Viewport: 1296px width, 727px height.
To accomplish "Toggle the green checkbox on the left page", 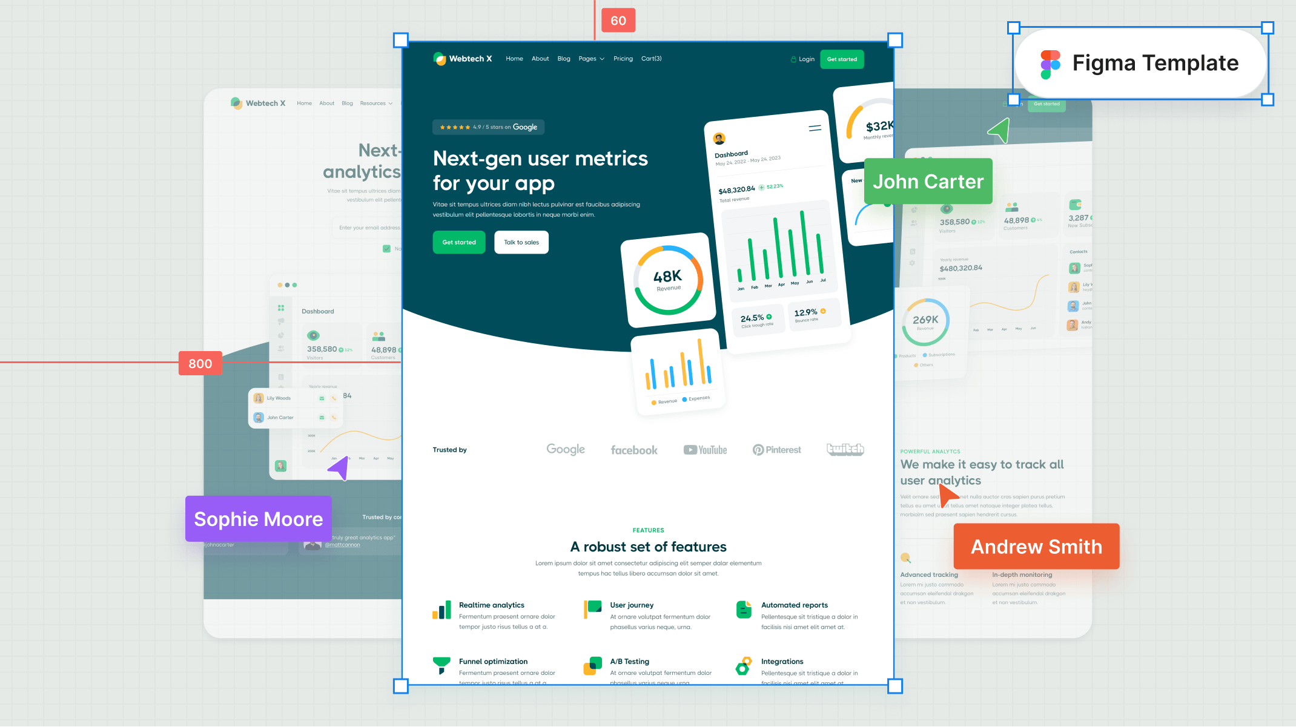I will (x=387, y=248).
